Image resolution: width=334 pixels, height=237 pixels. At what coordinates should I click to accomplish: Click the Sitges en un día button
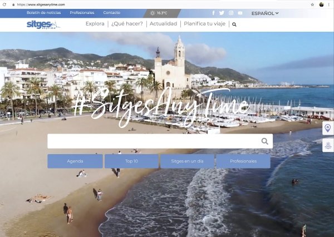click(187, 161)
